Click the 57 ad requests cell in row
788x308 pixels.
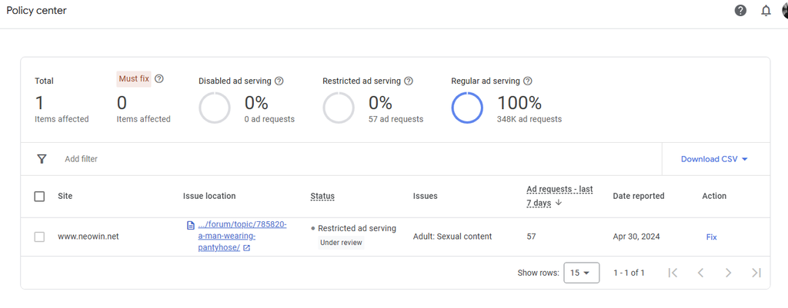pos(531,237)
